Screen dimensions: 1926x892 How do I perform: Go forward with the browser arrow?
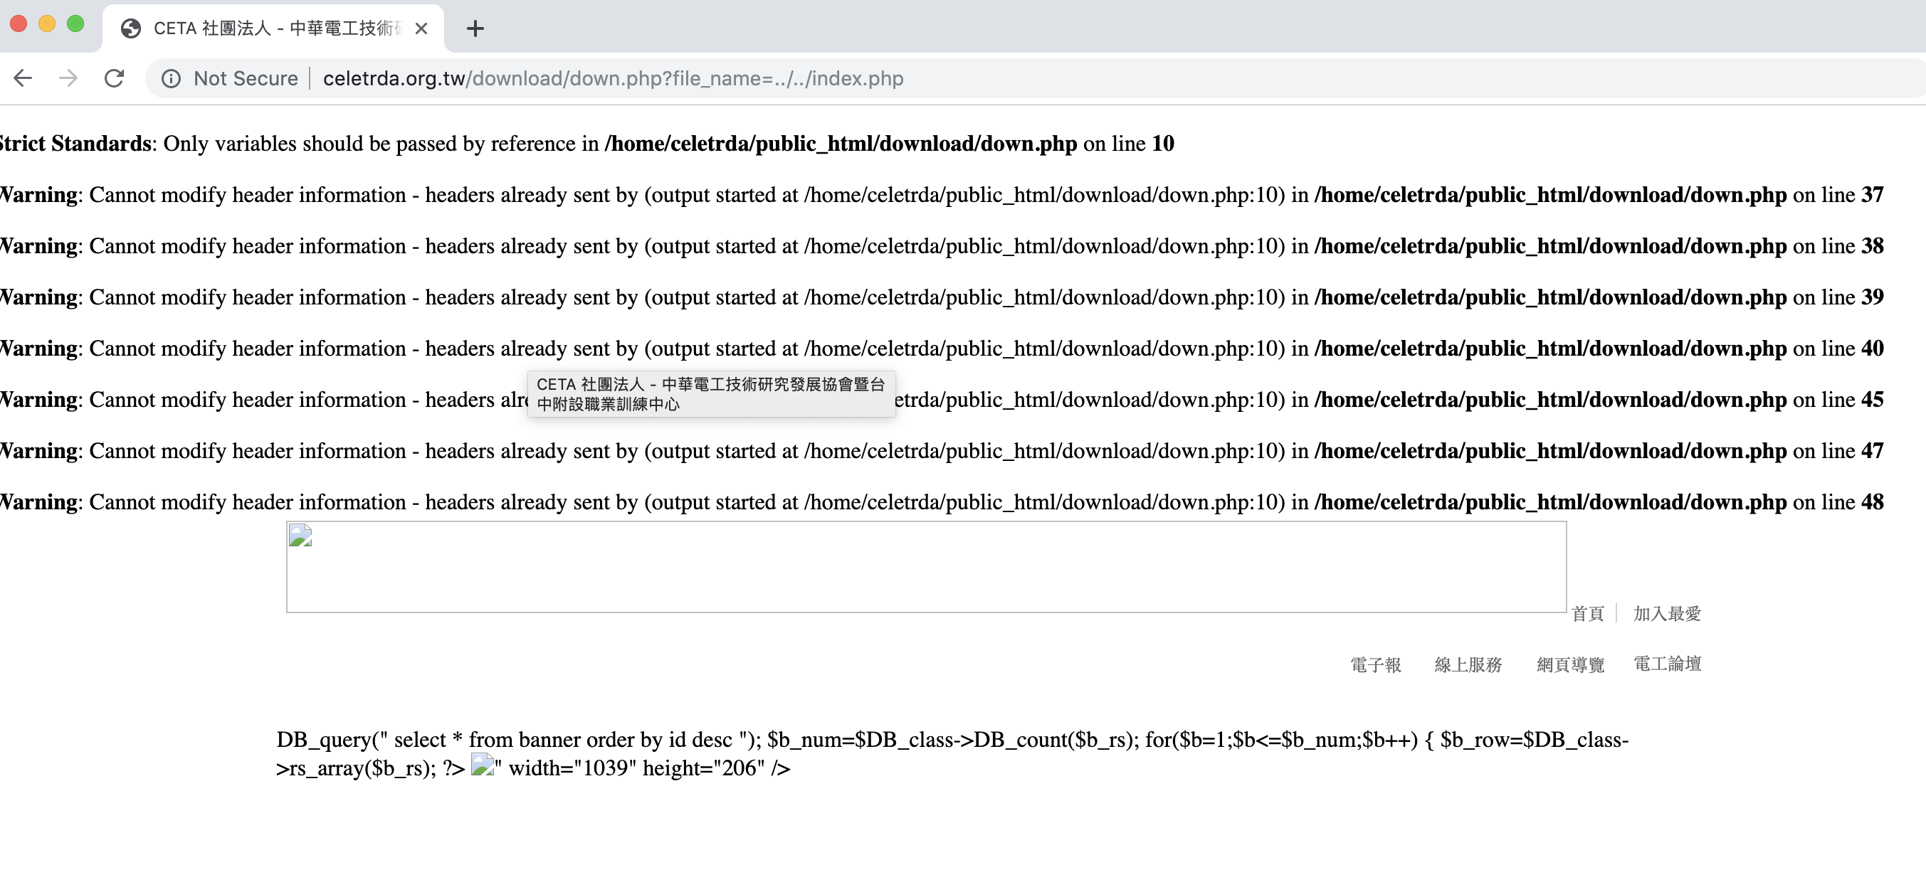[x=68, y=78]
